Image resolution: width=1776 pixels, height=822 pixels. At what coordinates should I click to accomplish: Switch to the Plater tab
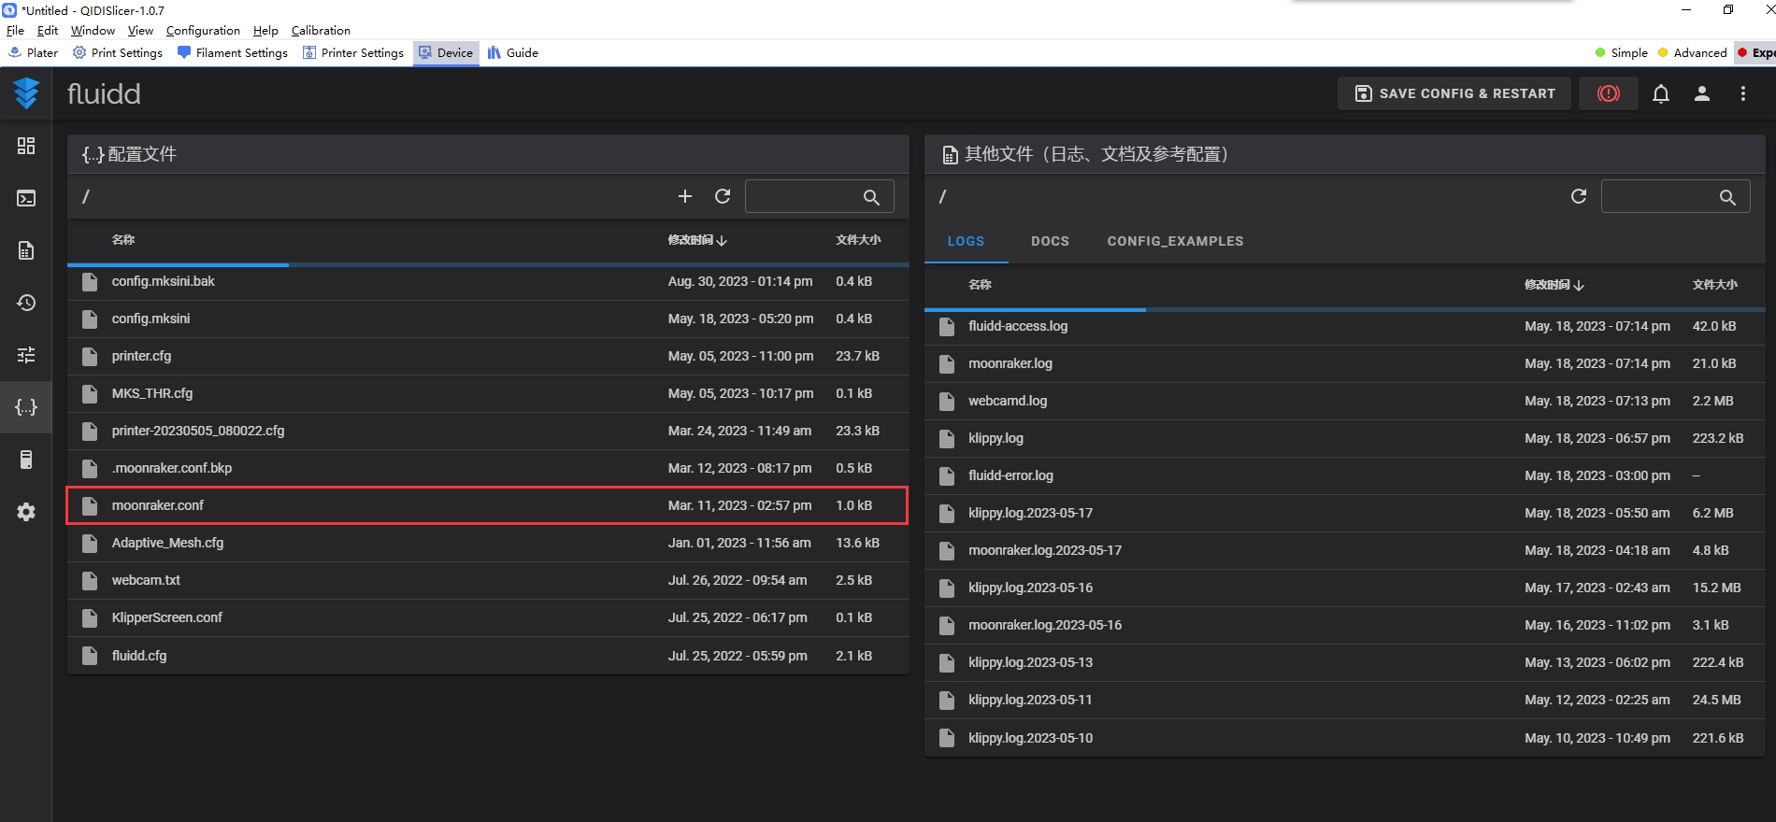tap(33, 53)
